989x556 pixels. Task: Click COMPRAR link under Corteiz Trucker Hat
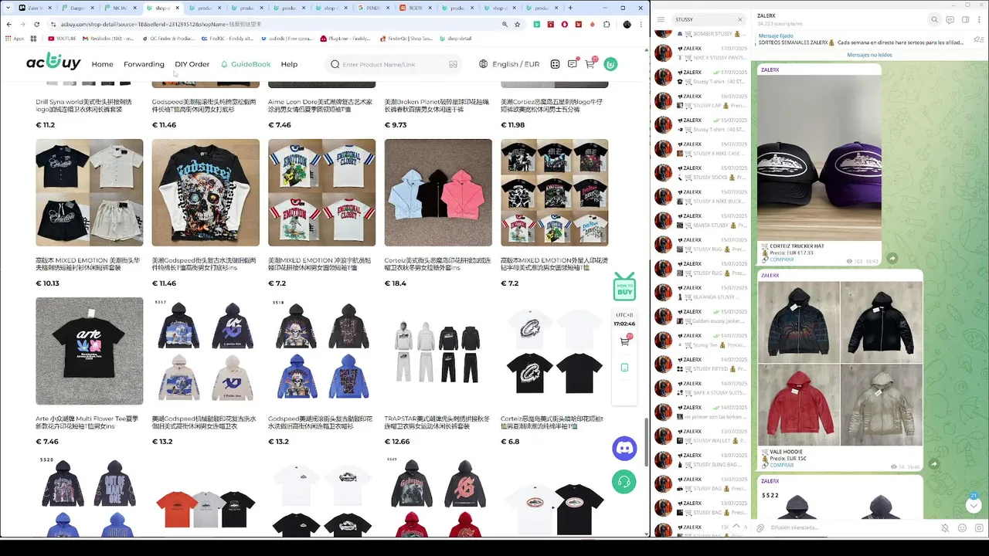pyautogui.click(x=781, y=259)
